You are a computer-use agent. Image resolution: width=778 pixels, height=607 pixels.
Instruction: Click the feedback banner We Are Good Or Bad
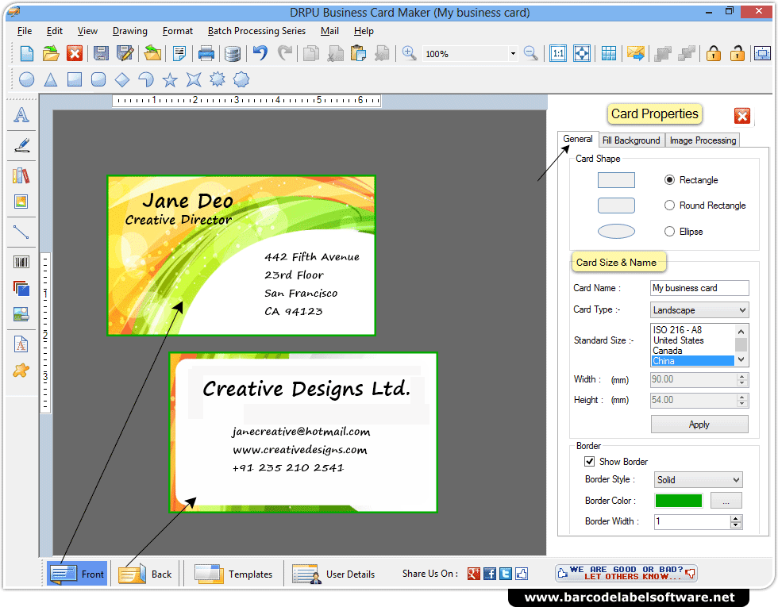point(626,573)
